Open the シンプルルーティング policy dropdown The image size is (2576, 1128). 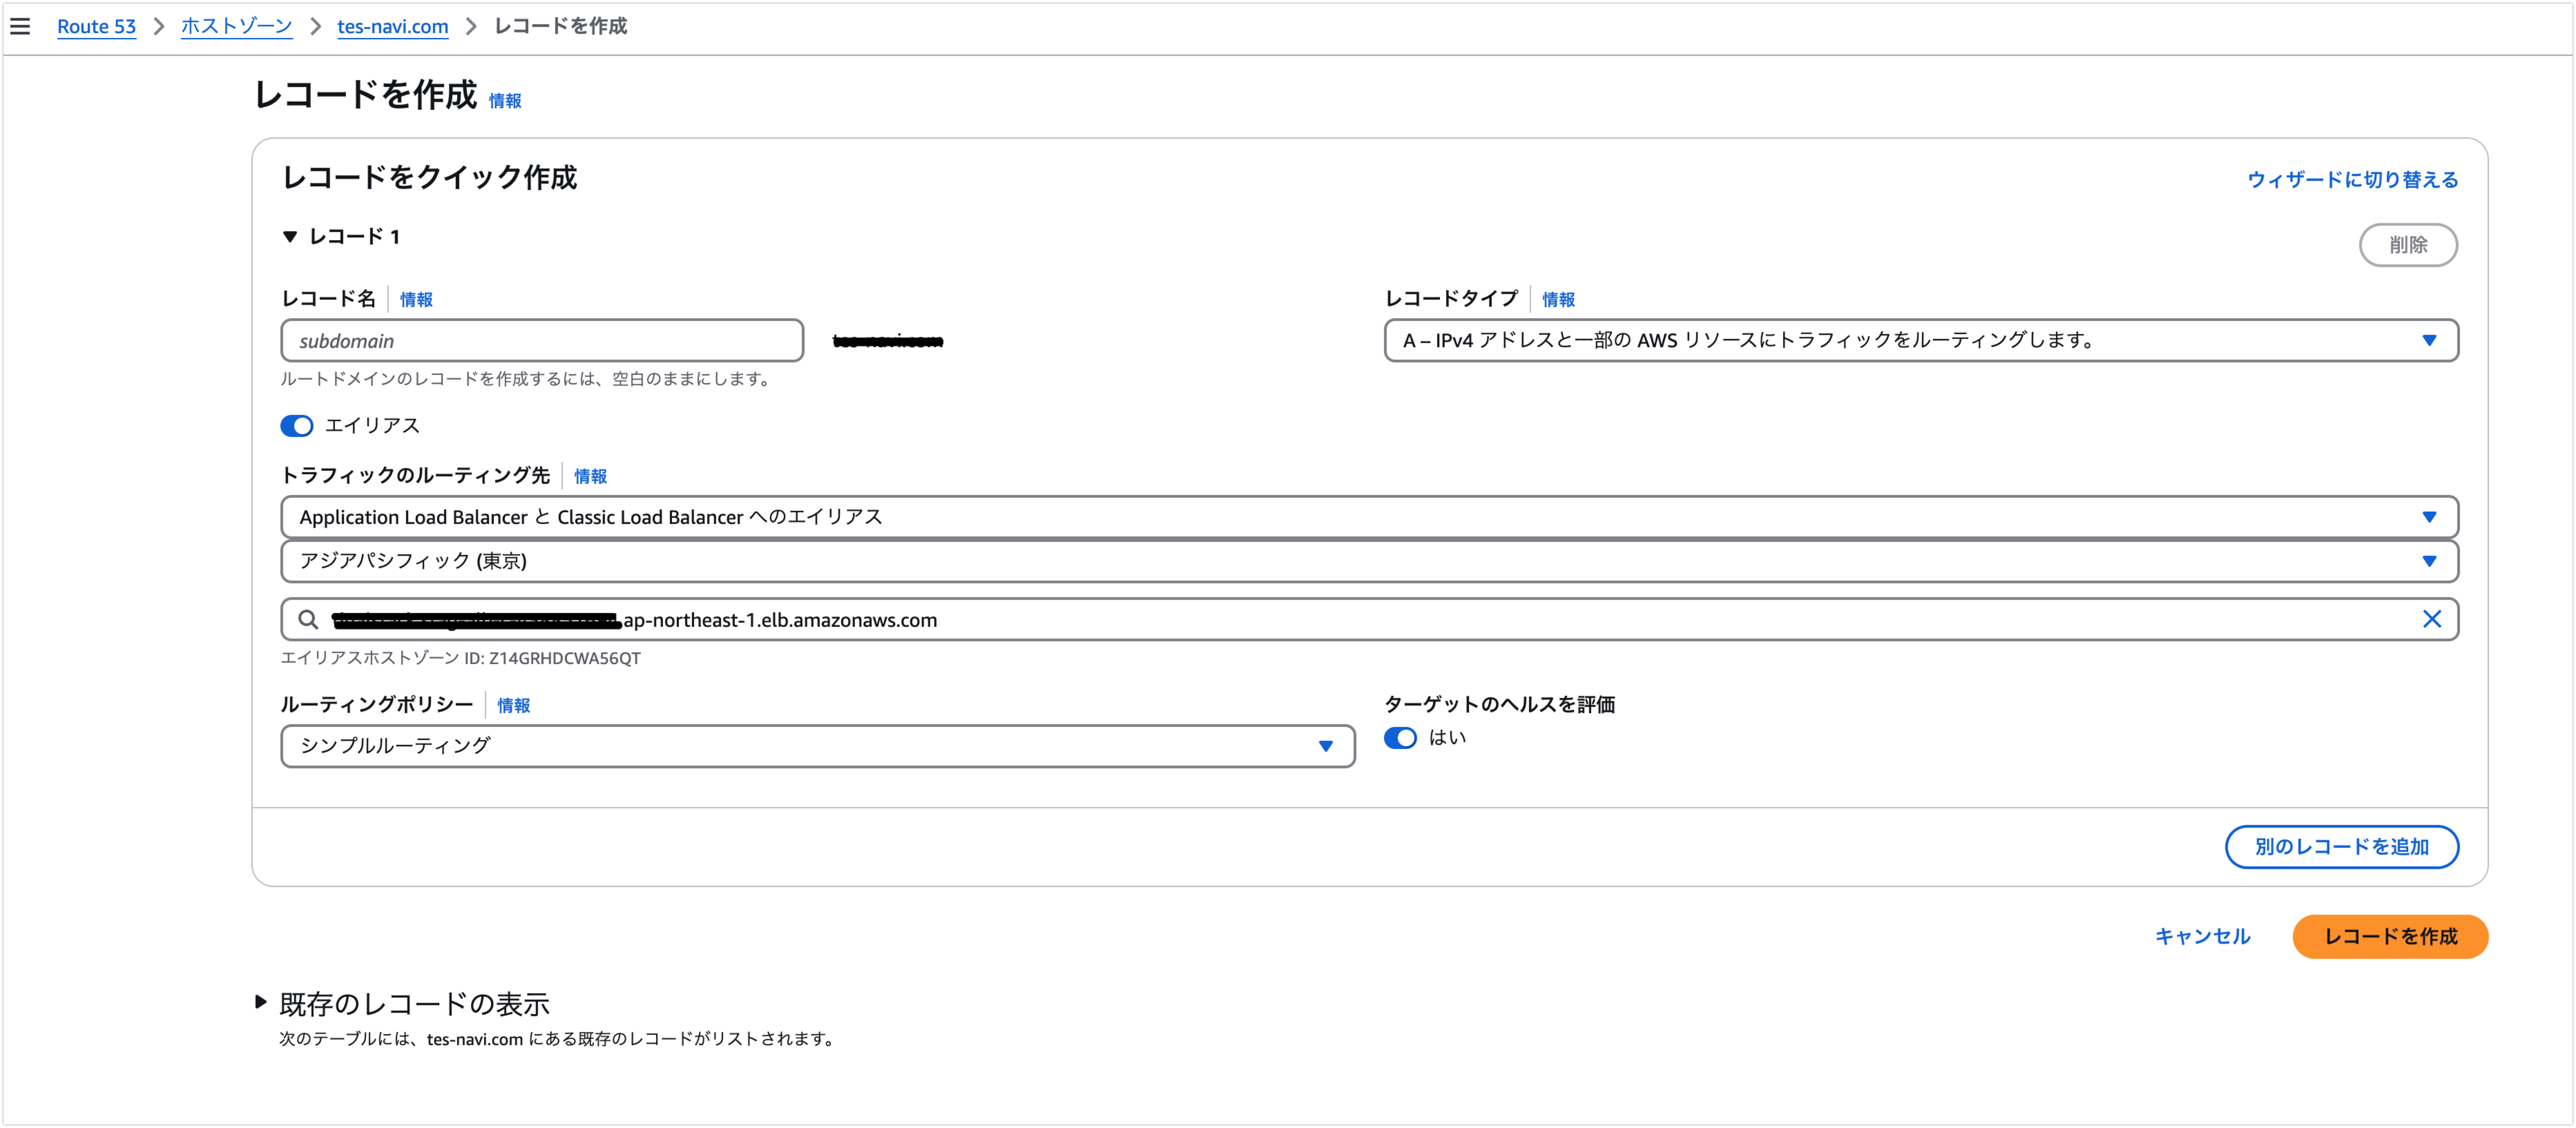[818, 746]
